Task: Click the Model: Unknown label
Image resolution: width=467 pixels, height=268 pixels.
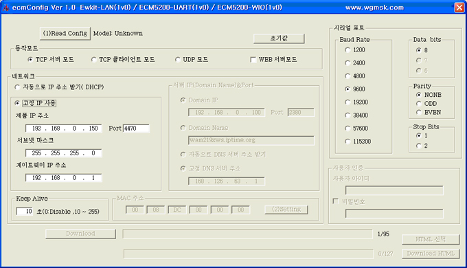Action: pyautogui.click(x=118, y=34)
